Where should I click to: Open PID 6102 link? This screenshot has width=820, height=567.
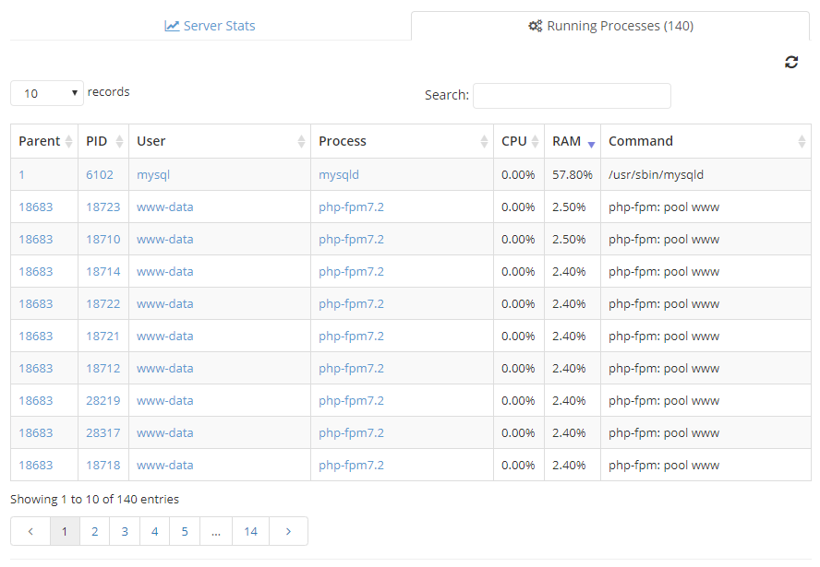(100, 175)
